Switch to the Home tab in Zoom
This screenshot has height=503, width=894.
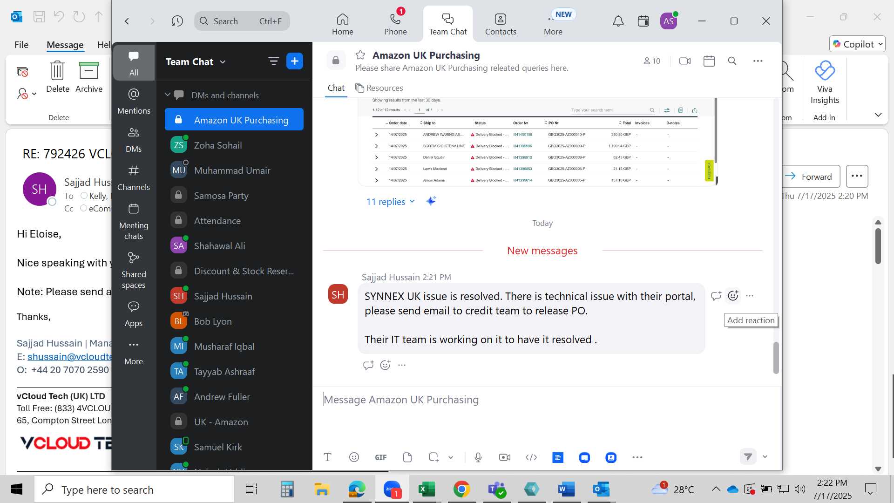[x=343, y=23]
